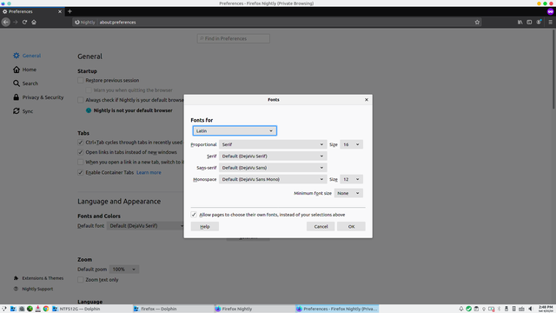Open the Firefox hamburger menu
Viewport: 556px width, 313px height.
550,22
